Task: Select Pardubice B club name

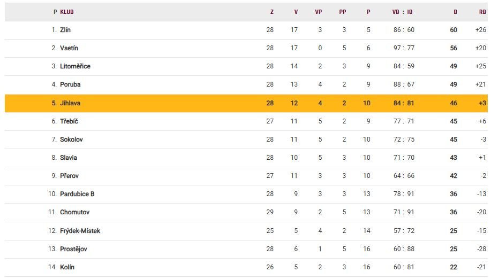Action: (77, 194)
